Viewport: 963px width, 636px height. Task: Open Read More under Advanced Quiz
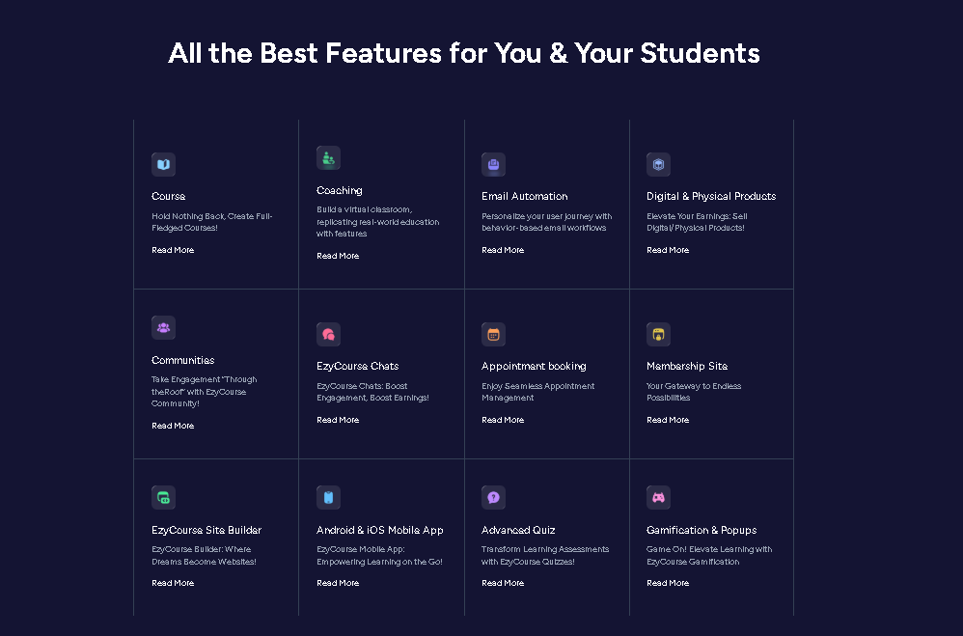point(503,583)
